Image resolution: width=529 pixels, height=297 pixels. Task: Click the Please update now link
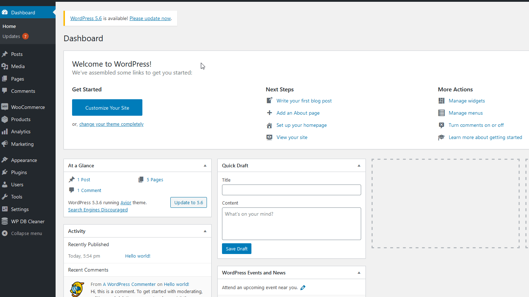[150, 18]
